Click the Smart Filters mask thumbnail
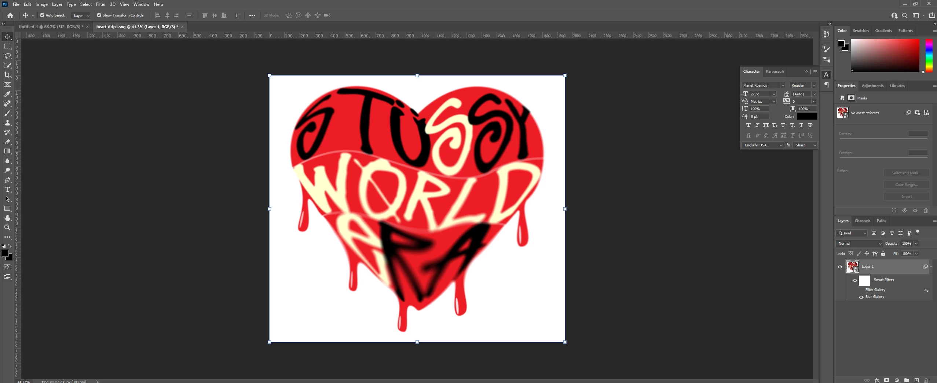This screenshot has width=937, height=383. 864,281
